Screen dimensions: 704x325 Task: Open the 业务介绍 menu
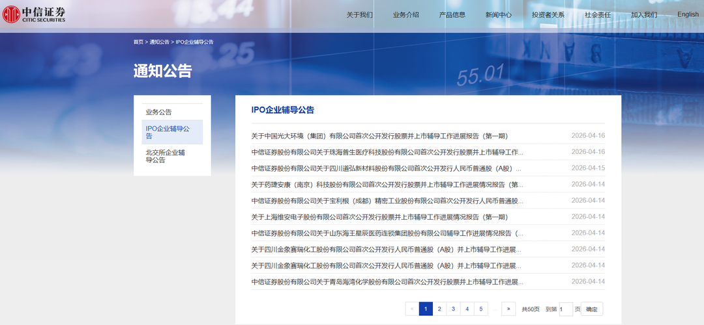pyautogui.click(x=406, y=14)
